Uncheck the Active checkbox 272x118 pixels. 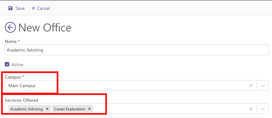pyautogui.click(x=7, y=65)
